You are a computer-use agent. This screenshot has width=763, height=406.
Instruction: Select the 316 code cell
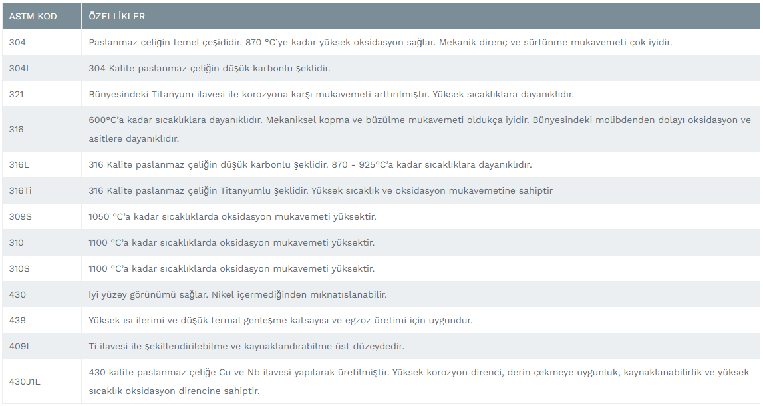(x=42, y=130)
